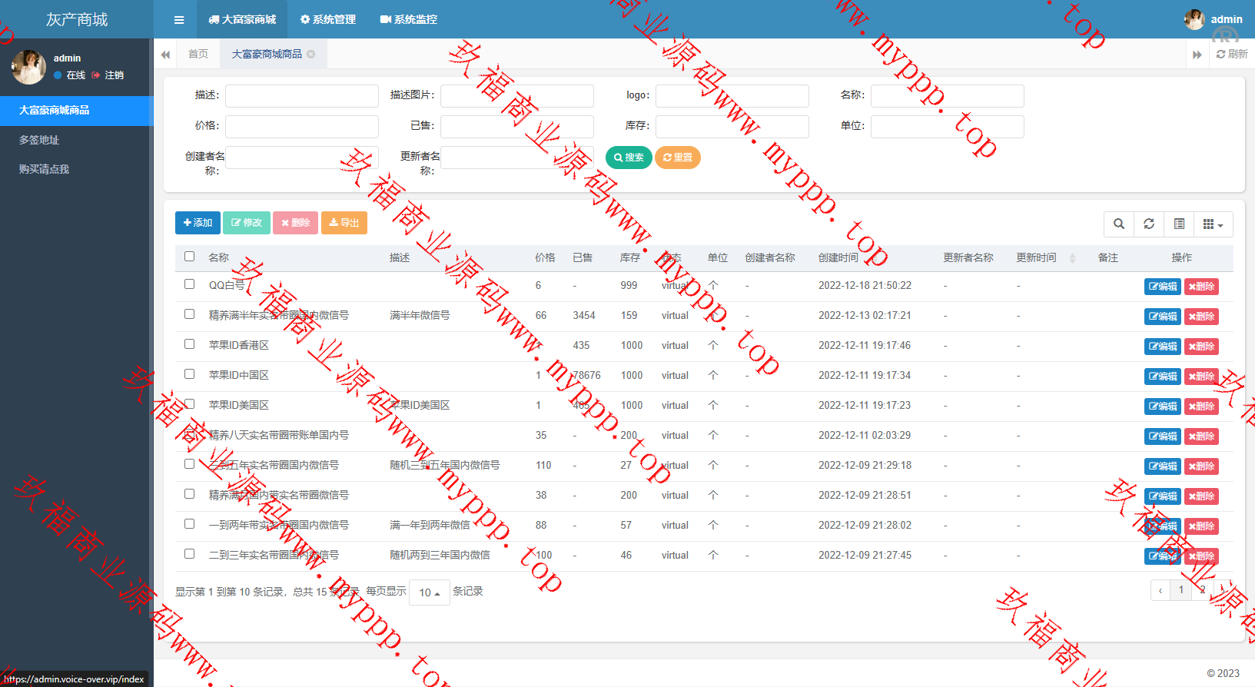Click the table search magnifier icon

[x=1119, y=224]
